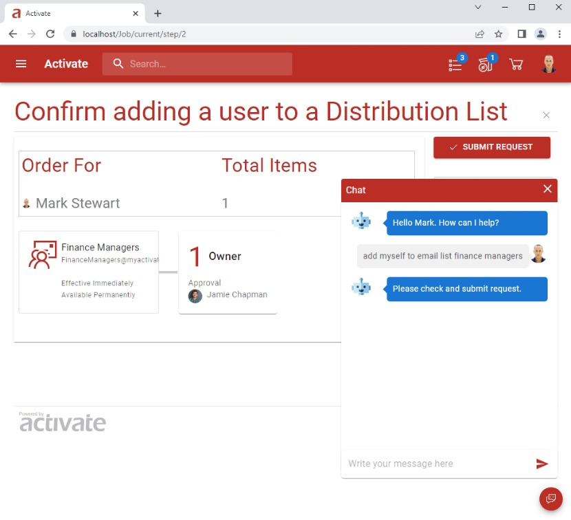
Task: Select the Finance Managers distribution list card
Action: pos(89,272)
